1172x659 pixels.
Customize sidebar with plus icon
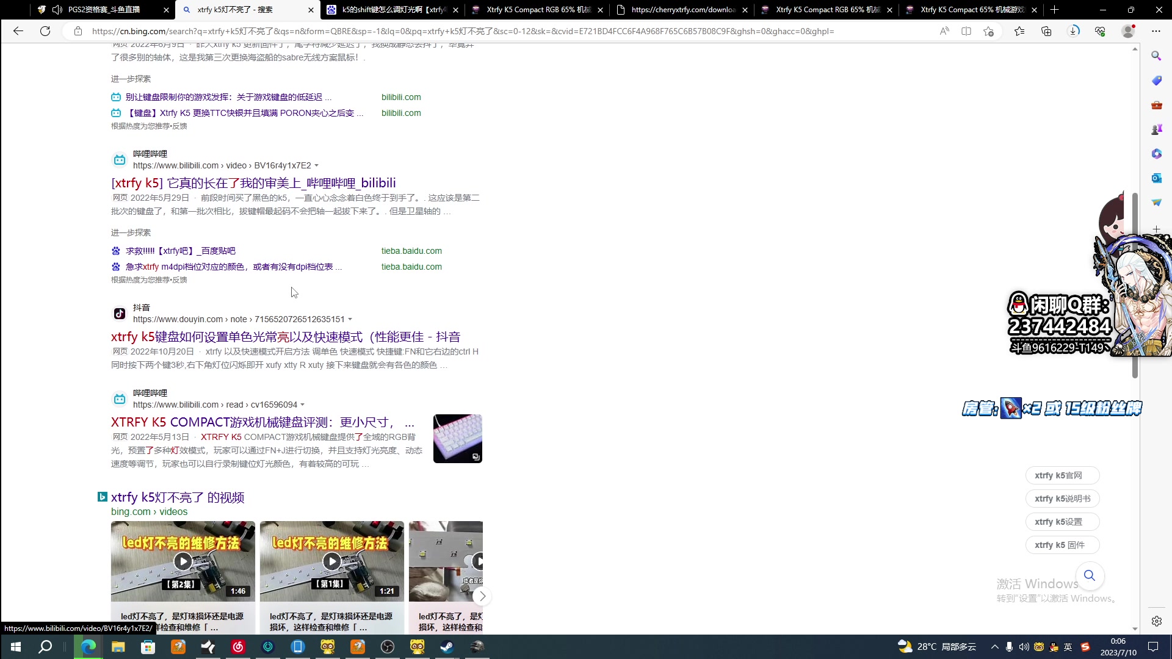tap(1156, 229)
